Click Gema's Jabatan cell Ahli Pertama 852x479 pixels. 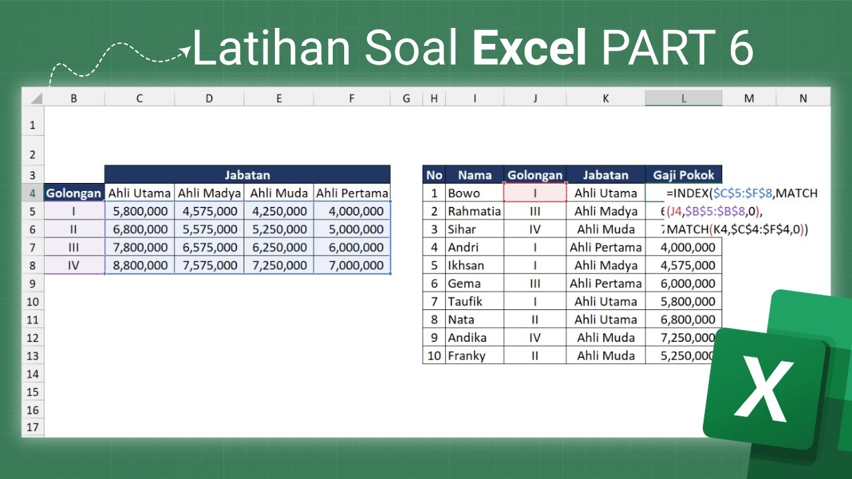pos(606,283)
